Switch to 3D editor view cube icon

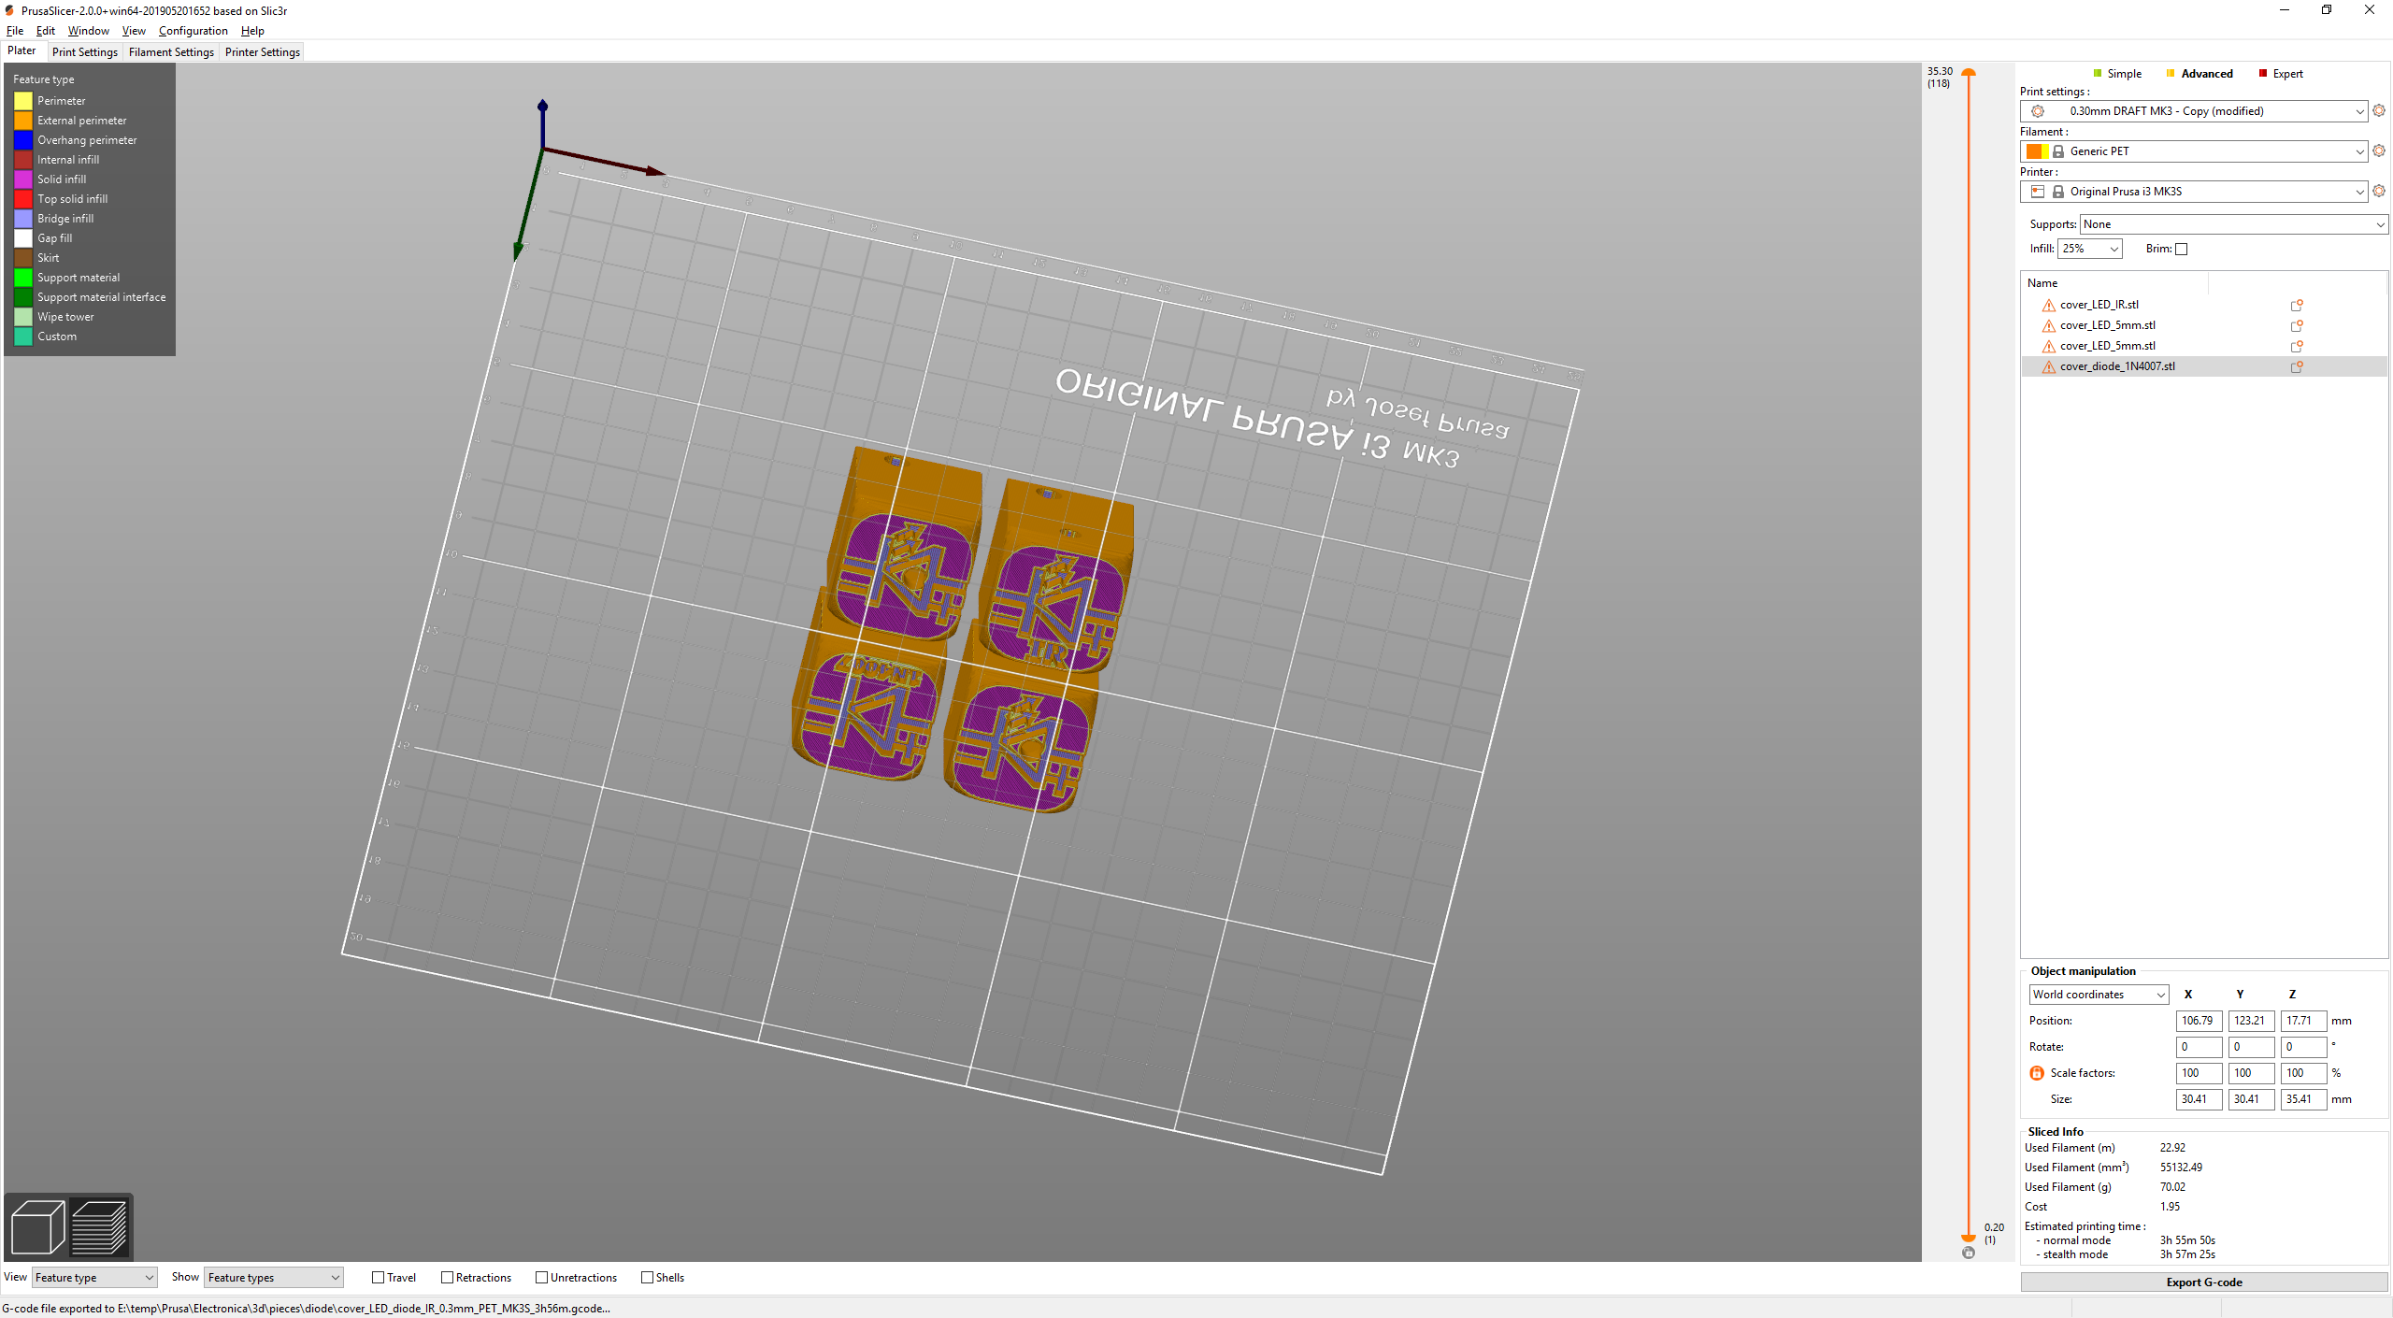click(x=37, y=1226)
